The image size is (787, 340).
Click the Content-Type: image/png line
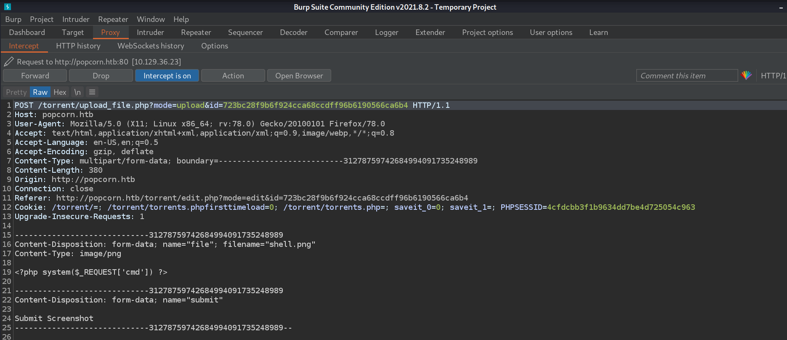68,254
